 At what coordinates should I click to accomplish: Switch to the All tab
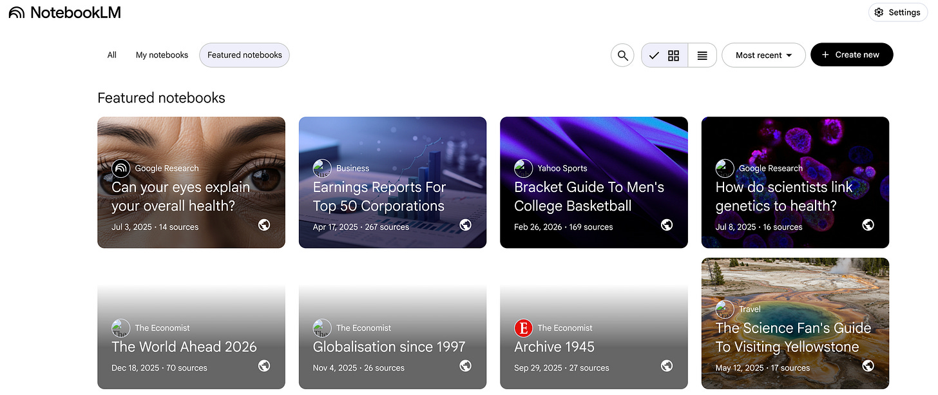click(111, 55)
